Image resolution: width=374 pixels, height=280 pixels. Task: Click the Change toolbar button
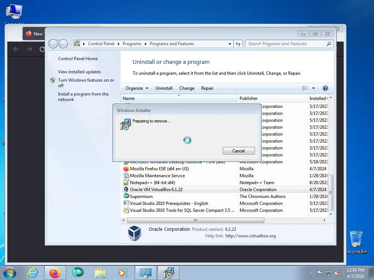[187, 88]
